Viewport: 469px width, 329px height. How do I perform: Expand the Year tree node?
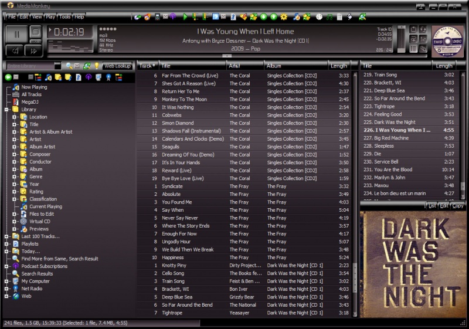click(14, 184)
